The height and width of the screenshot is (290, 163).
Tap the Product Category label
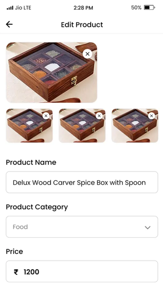tap(37, 207)
